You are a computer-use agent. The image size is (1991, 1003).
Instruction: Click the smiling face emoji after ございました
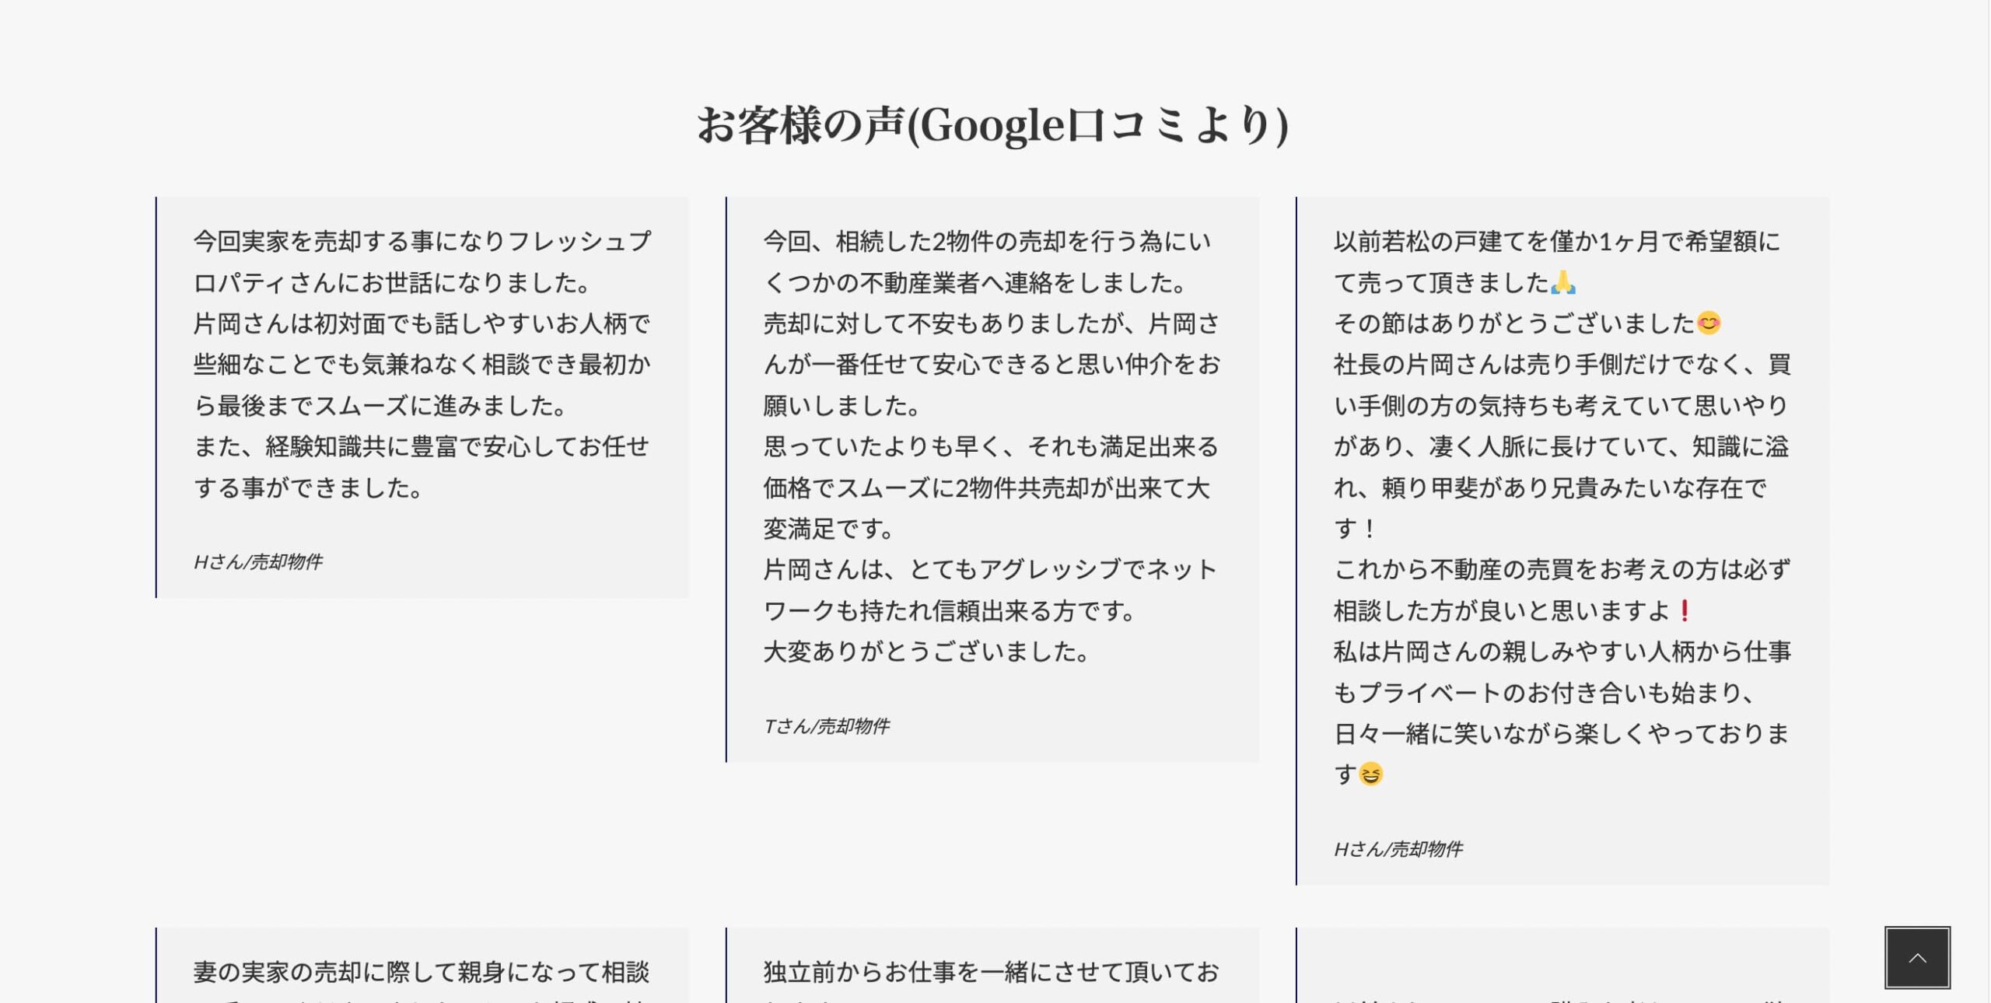pos(1708,323)
